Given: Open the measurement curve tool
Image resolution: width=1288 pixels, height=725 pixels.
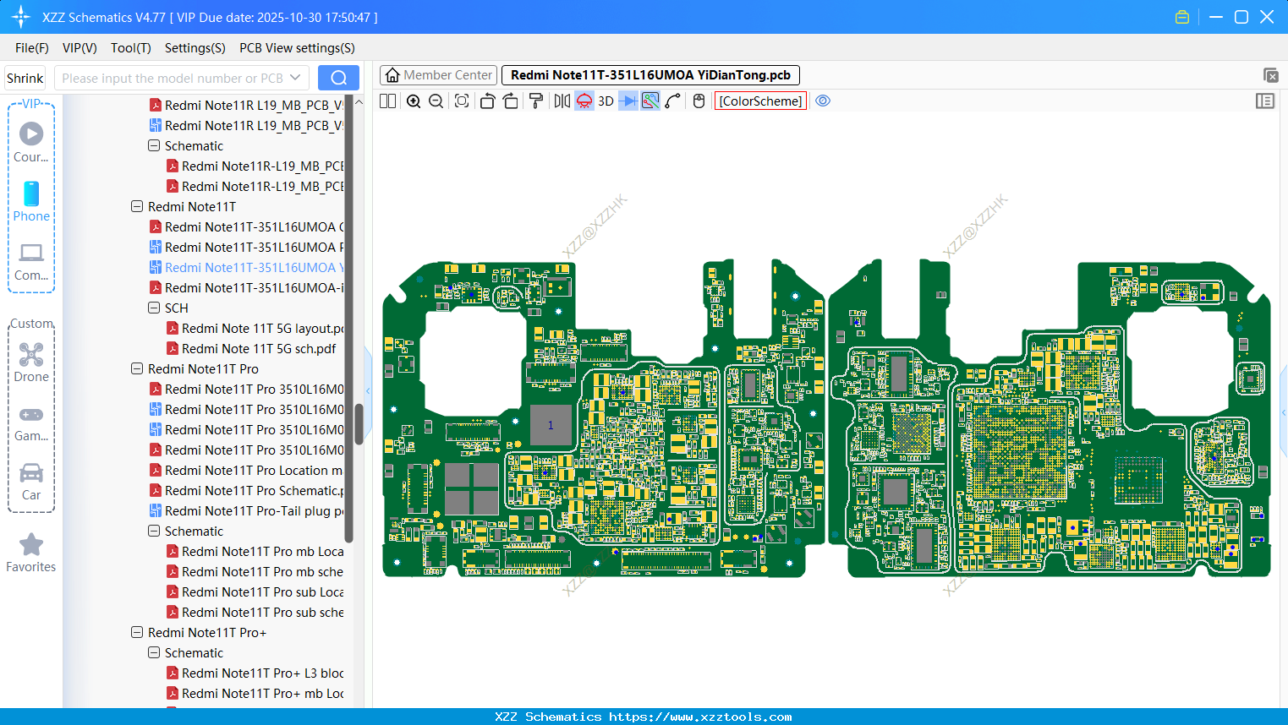Looking at the screenshot, I should [x=671, y=101].
